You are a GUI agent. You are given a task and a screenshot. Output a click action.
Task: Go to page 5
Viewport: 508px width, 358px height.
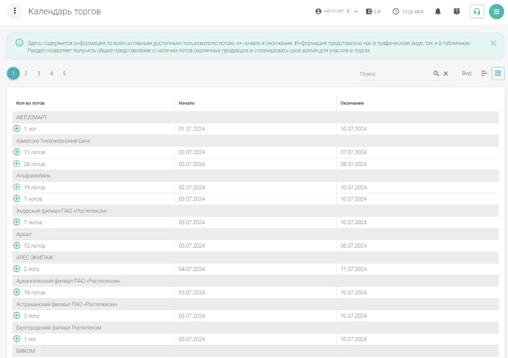pos(64,73)
